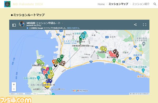Click the teal pin at 五稜郭
The height and width of the screenshot is (103, 158).
84,37
